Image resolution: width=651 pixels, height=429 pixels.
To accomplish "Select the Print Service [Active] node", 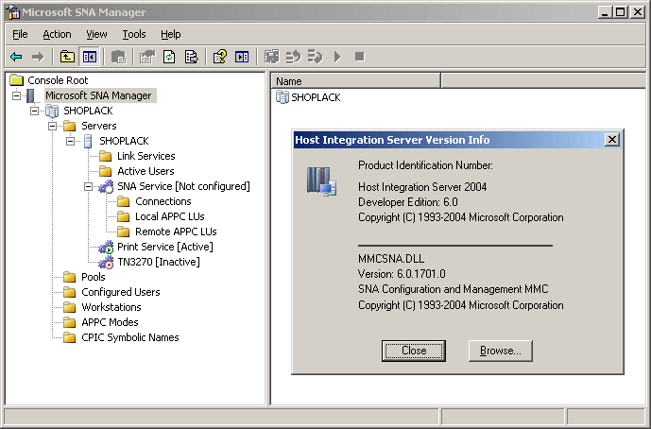I will (x=164, y=247).
